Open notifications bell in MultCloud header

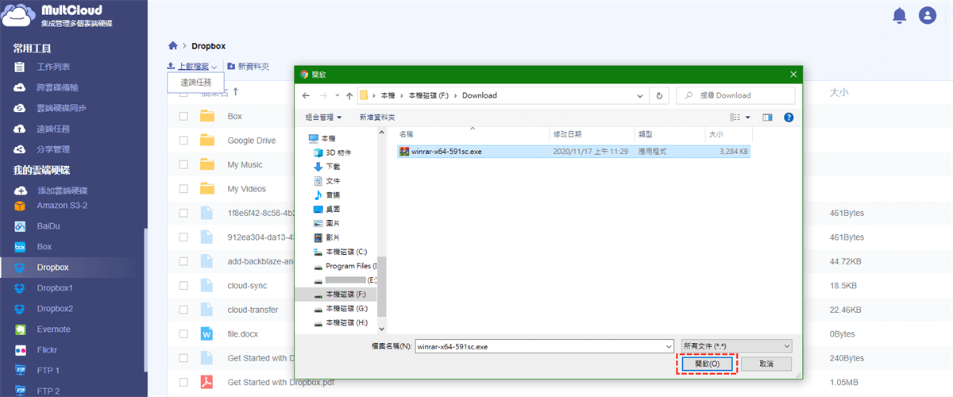(x=899, y=14)
